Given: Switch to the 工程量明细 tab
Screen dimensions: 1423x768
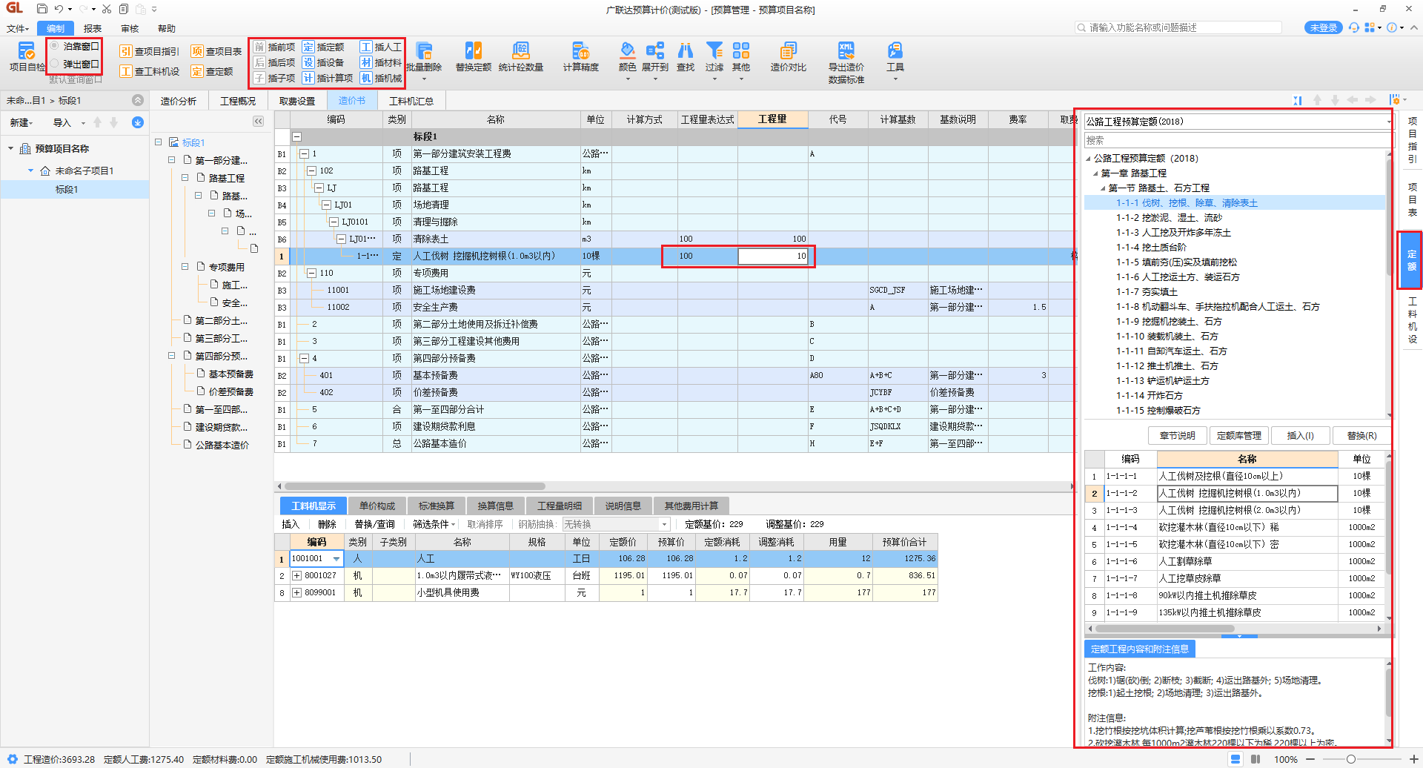Looking at the screenshot, I should click(x=560, y=506).
